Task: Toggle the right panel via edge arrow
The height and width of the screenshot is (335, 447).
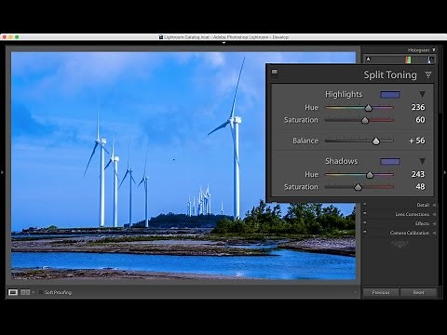Action: click(x=445, y=172)
